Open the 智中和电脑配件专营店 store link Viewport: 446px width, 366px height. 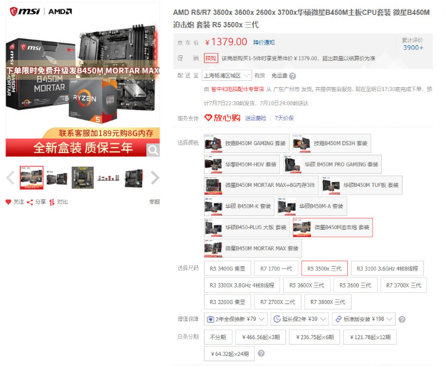click(238, 89)
